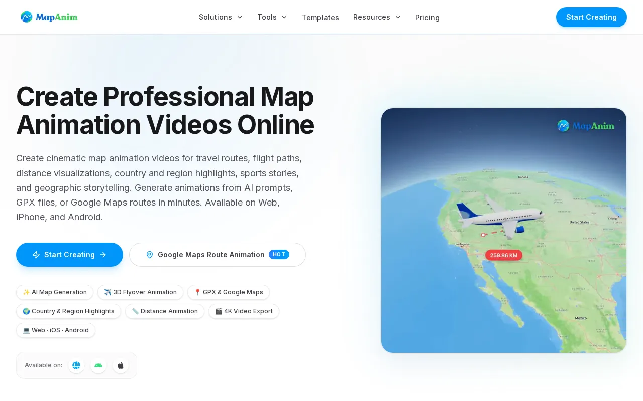Click lightning bolt icon in hero button
The height and width of the screenshot is (401, 643).
(36, 255)
